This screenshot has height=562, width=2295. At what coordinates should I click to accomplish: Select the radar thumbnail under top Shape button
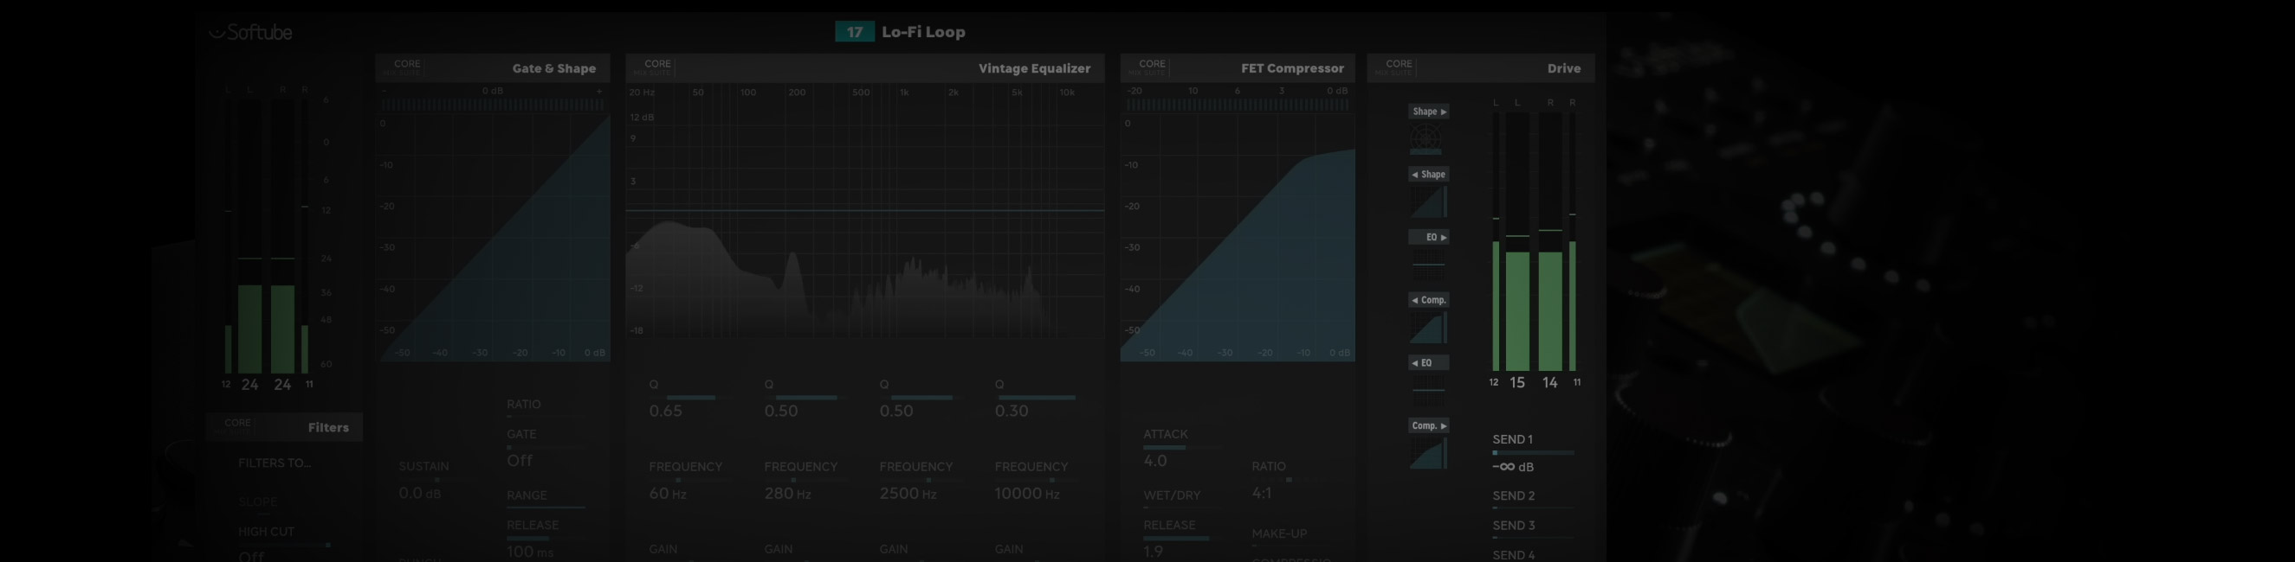pyautogui.click(x=1426, y=137)
